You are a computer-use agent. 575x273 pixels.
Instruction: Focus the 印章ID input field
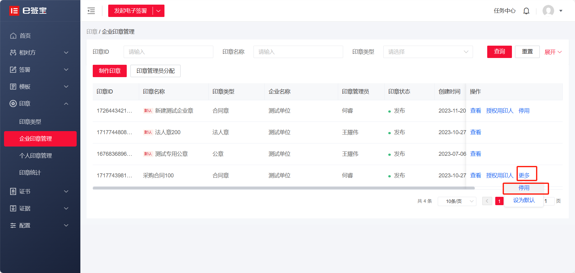click(168, 52)
